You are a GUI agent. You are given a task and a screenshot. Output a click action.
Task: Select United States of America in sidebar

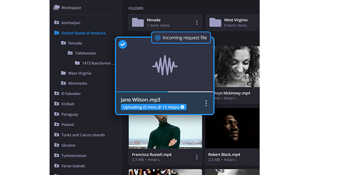coord(83,33)
